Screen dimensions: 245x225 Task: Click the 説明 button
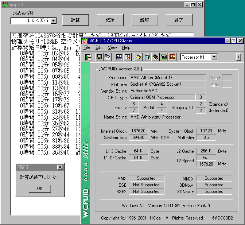(144, 20)
